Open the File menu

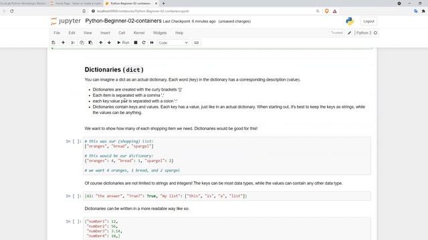click(x=57, y=33)
